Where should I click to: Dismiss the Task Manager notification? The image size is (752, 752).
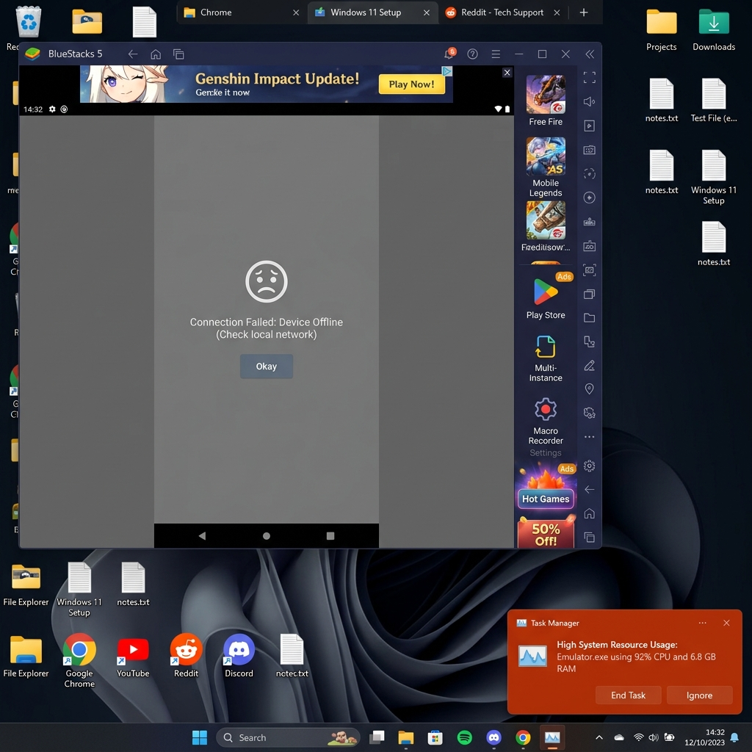[726, 623]
